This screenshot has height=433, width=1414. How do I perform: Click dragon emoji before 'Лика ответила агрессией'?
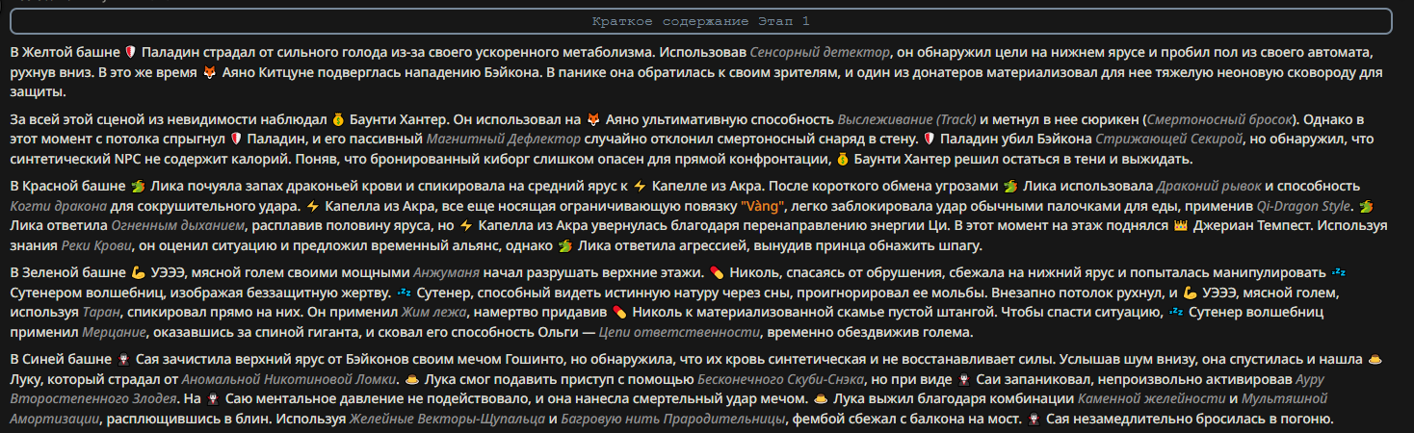point(564,245)
